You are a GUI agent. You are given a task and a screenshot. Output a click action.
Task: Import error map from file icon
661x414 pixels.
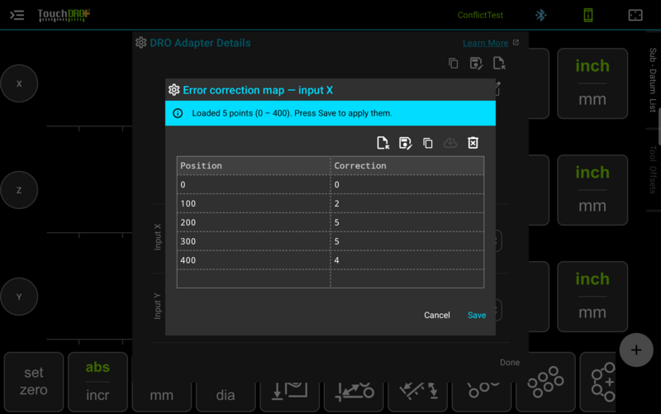[383, 143]
